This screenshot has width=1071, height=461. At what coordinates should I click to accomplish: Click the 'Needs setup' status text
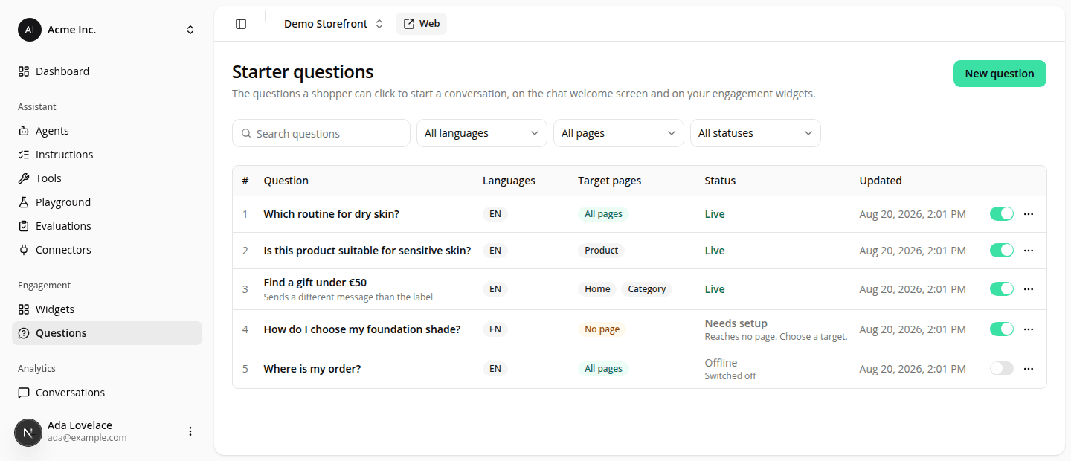(736, 323)
